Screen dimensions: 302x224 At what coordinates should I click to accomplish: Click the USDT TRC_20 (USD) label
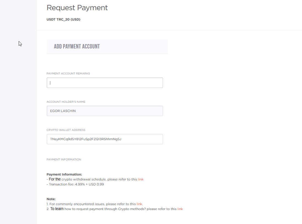[63, 19]
